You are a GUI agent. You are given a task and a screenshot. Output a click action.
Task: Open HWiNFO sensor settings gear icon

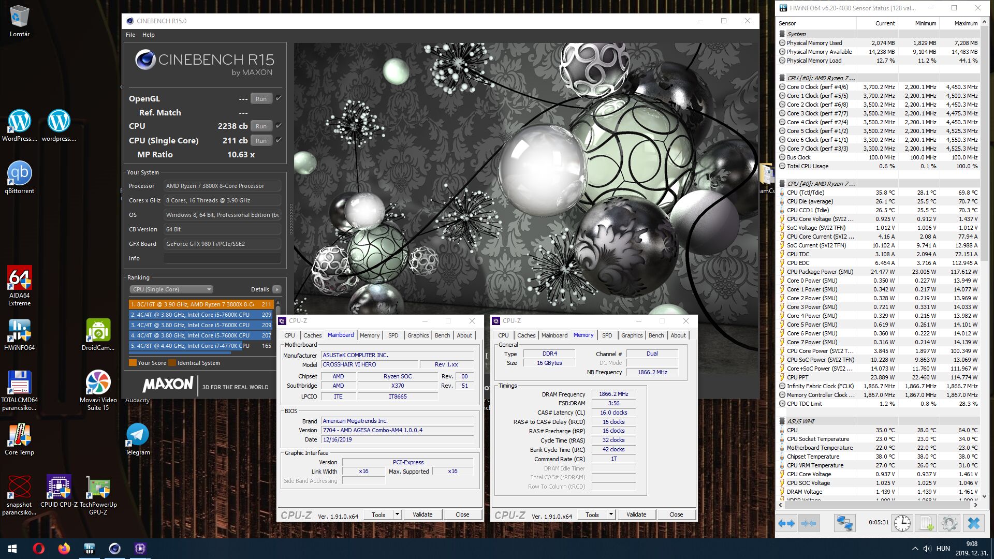[949, 523]
